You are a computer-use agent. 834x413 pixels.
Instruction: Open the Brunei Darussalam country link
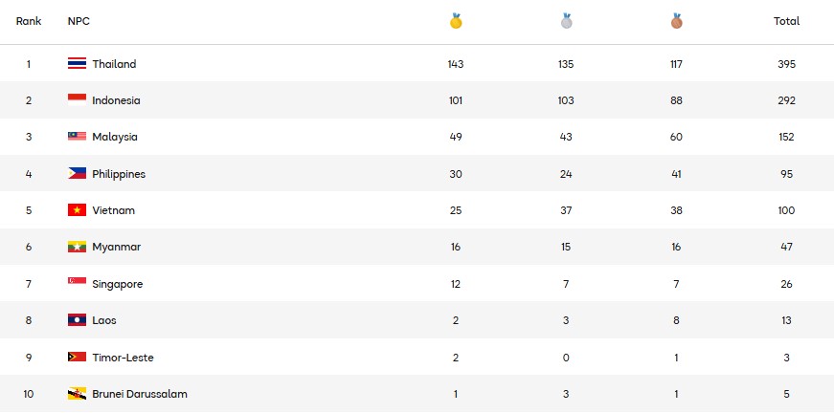click(140, 394)
